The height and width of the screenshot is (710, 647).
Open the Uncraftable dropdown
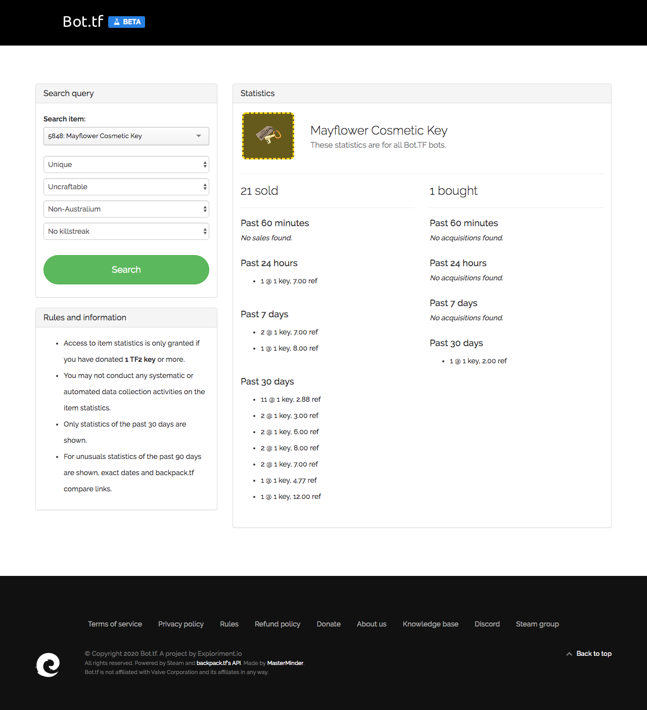126,187
